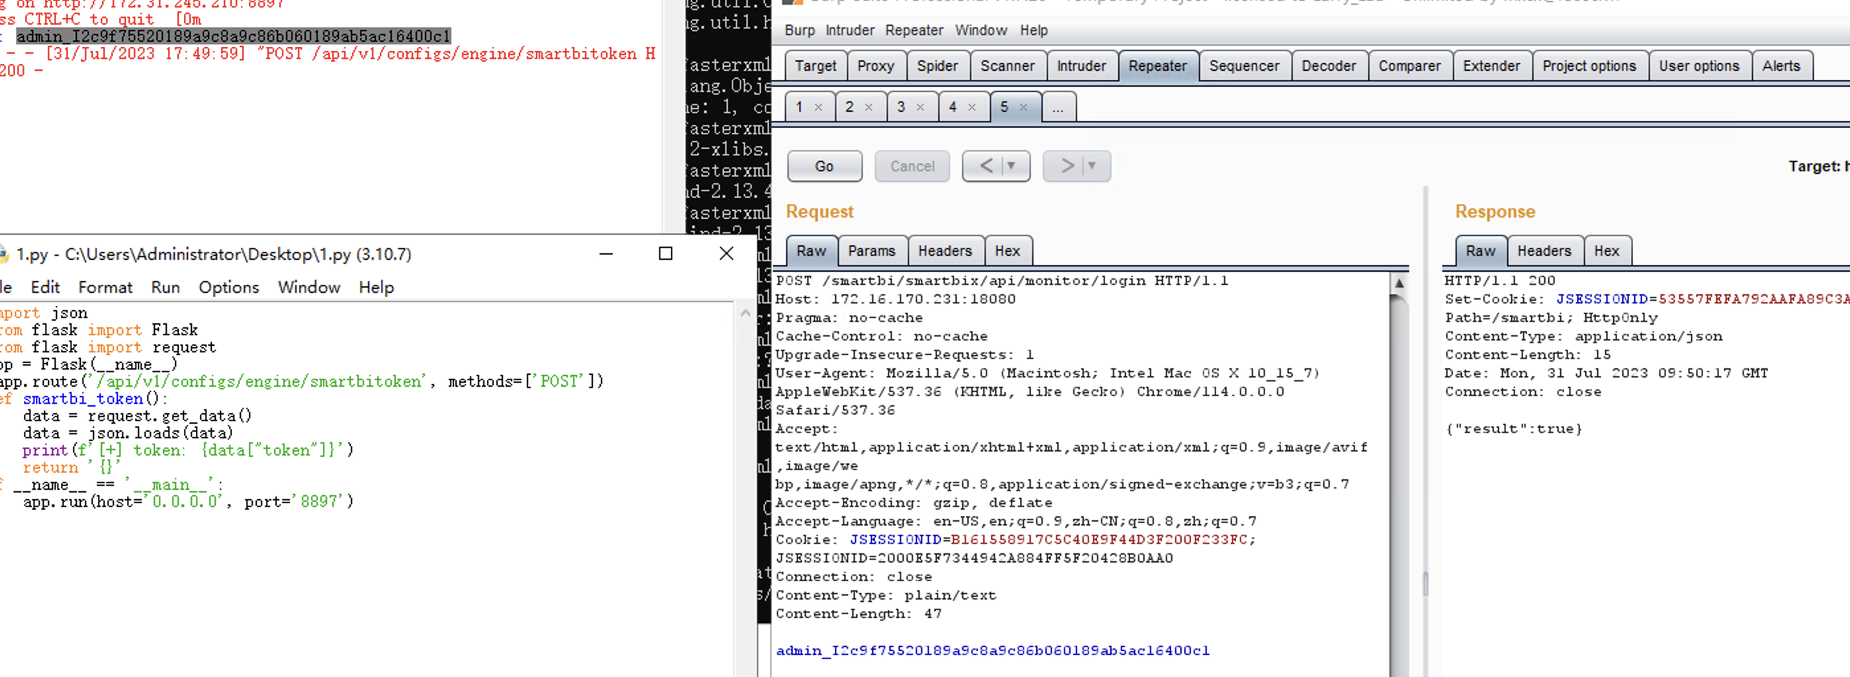Switch to the Target tab

pyautogui.click(x=815, y=66)
